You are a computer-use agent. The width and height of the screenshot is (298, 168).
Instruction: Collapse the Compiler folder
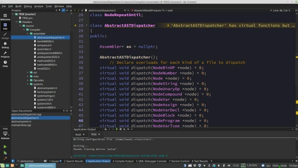[x=24, y=30]
